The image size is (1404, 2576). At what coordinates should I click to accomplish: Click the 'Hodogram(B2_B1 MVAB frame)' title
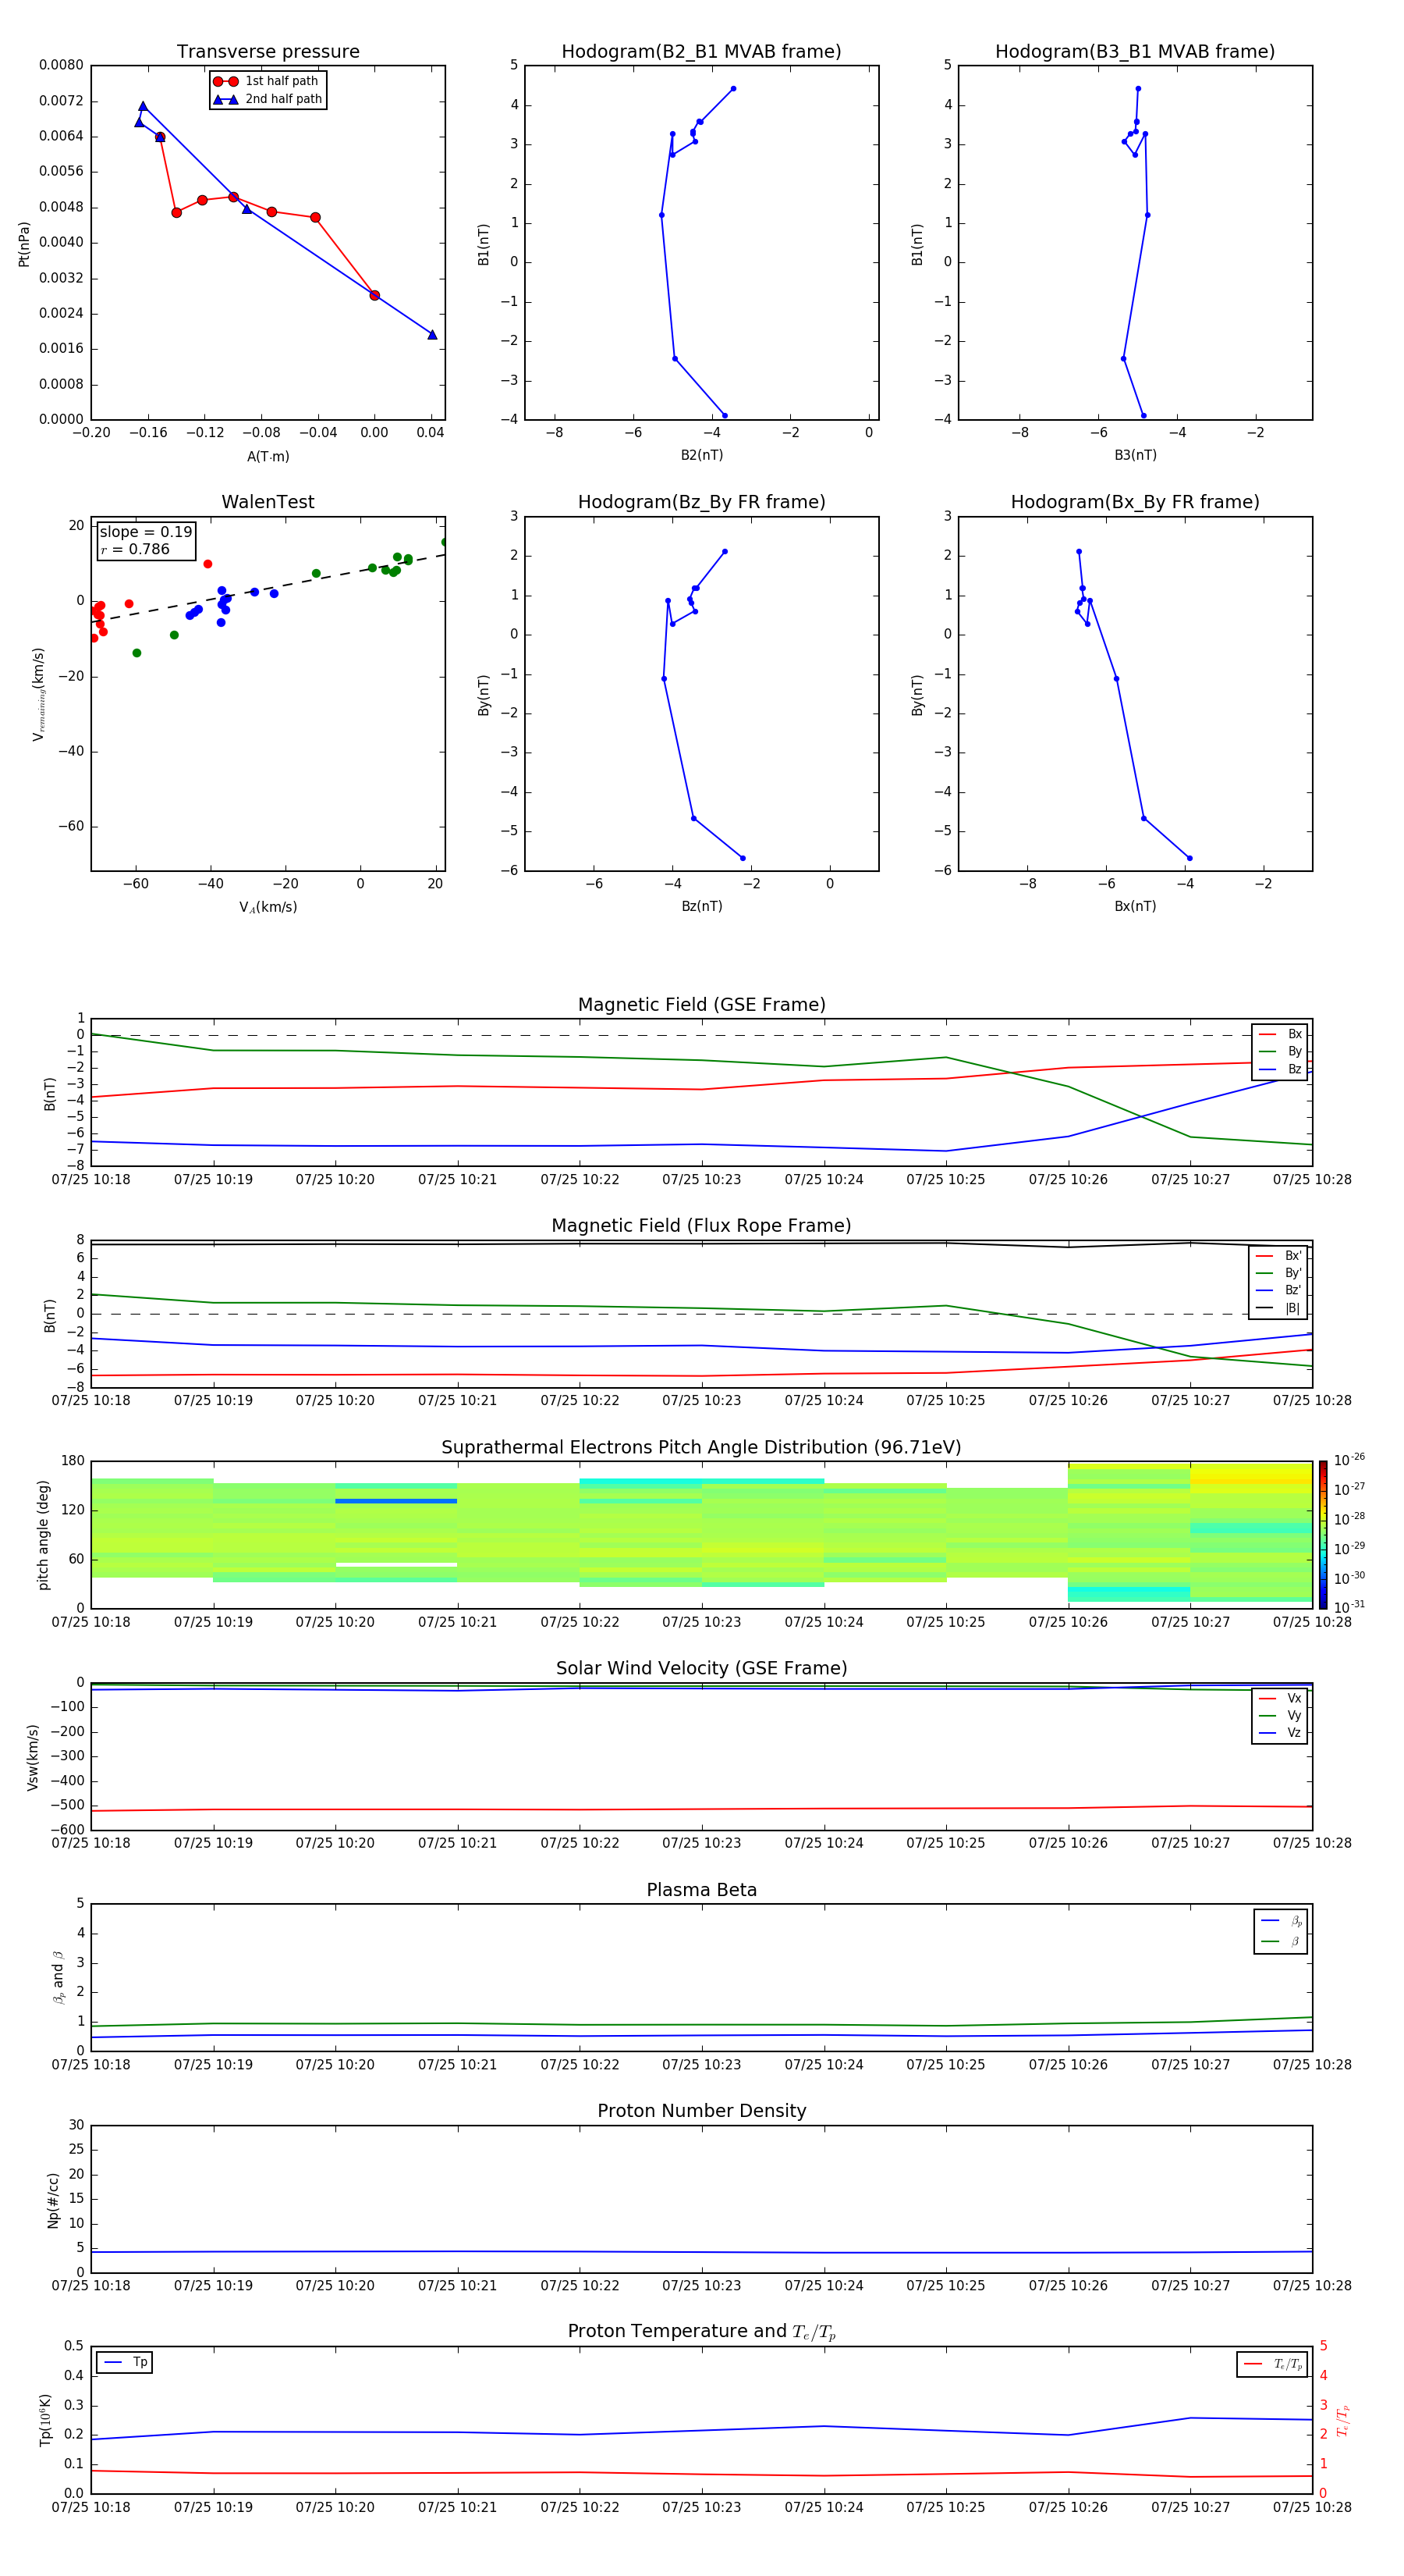[x=701, y=52]
